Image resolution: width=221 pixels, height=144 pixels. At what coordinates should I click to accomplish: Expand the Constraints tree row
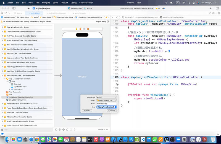coord(10,89)
